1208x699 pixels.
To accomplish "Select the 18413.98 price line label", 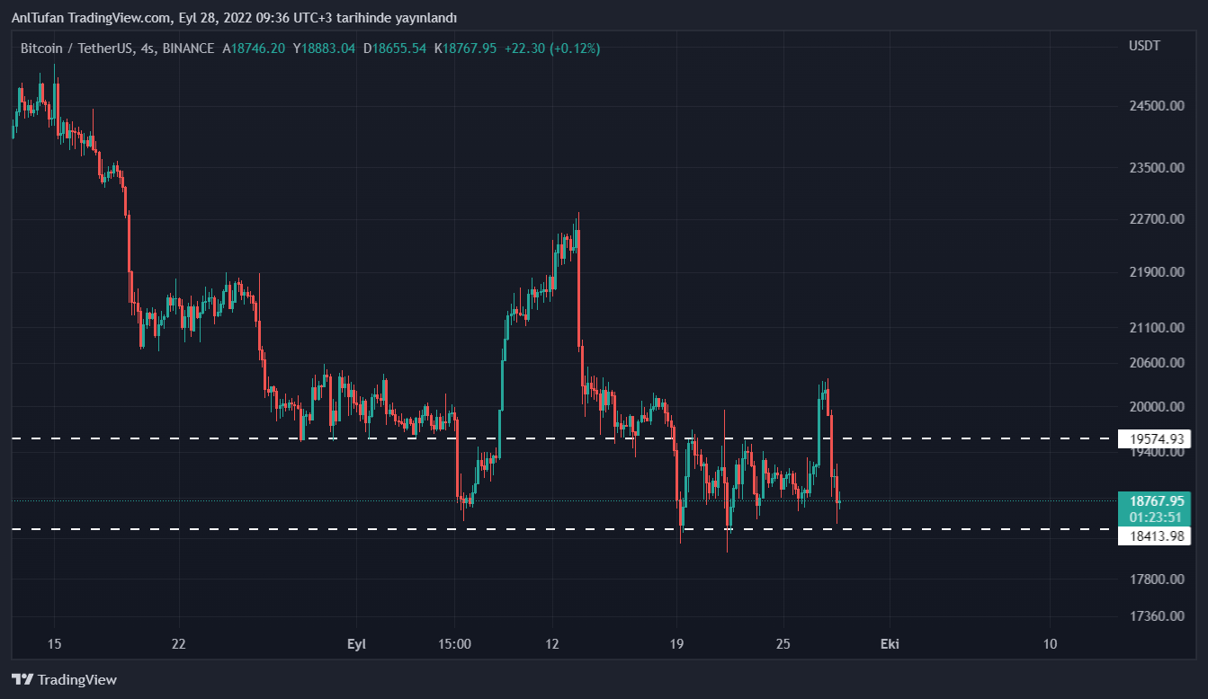I will (x=1154, y=536).
